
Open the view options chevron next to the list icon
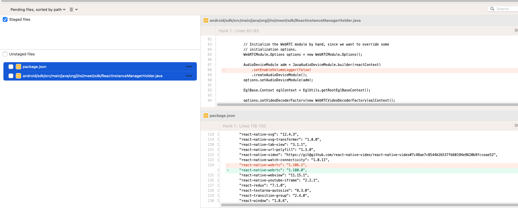click(77, 9)
